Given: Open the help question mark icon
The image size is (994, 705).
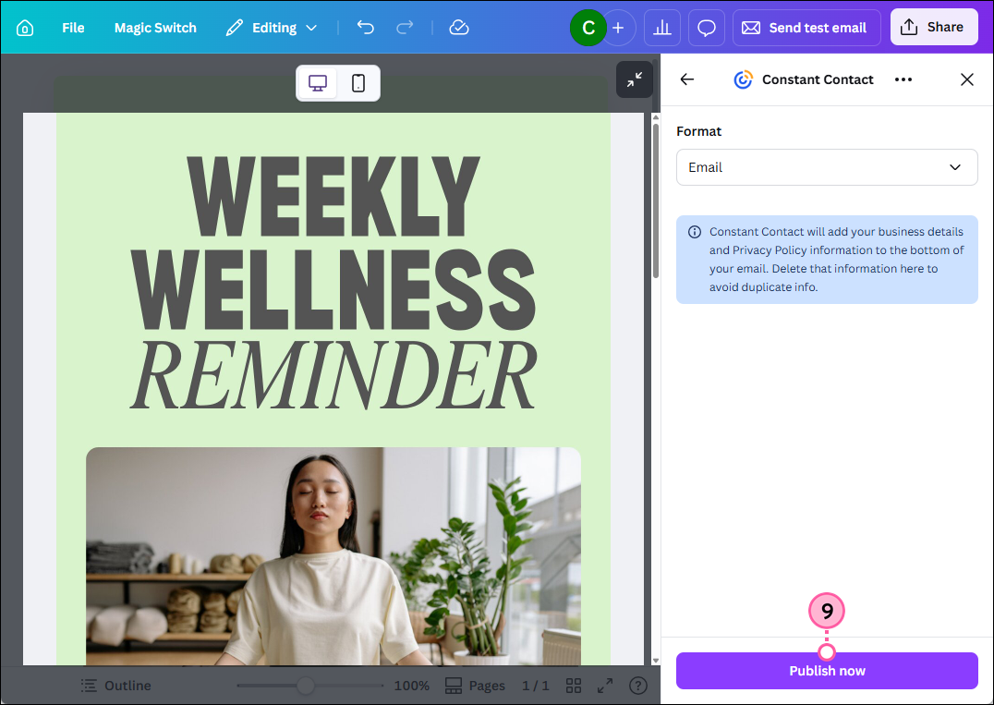Looking at the screenshot, I should pos(637,686).
